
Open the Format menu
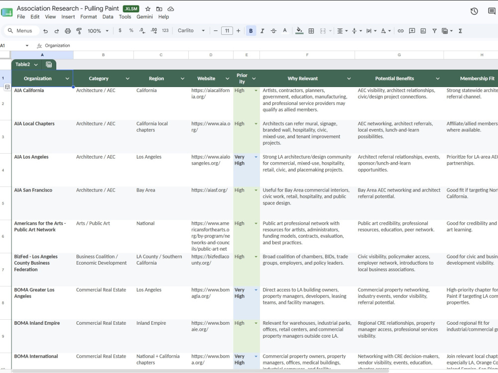88,17
